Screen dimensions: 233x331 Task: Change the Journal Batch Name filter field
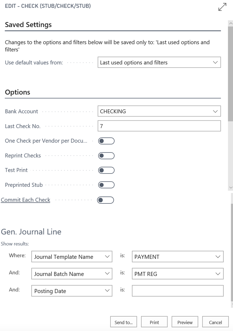[108, 274]
